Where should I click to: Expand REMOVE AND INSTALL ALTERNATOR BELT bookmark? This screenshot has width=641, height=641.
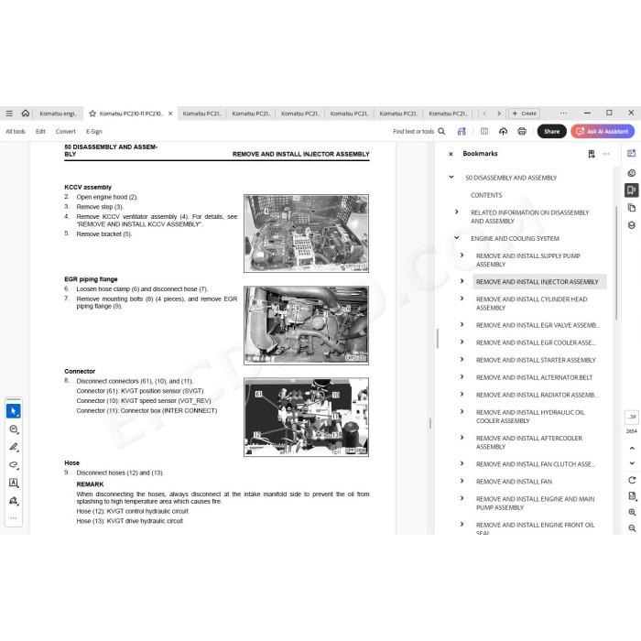click(462, 376)
